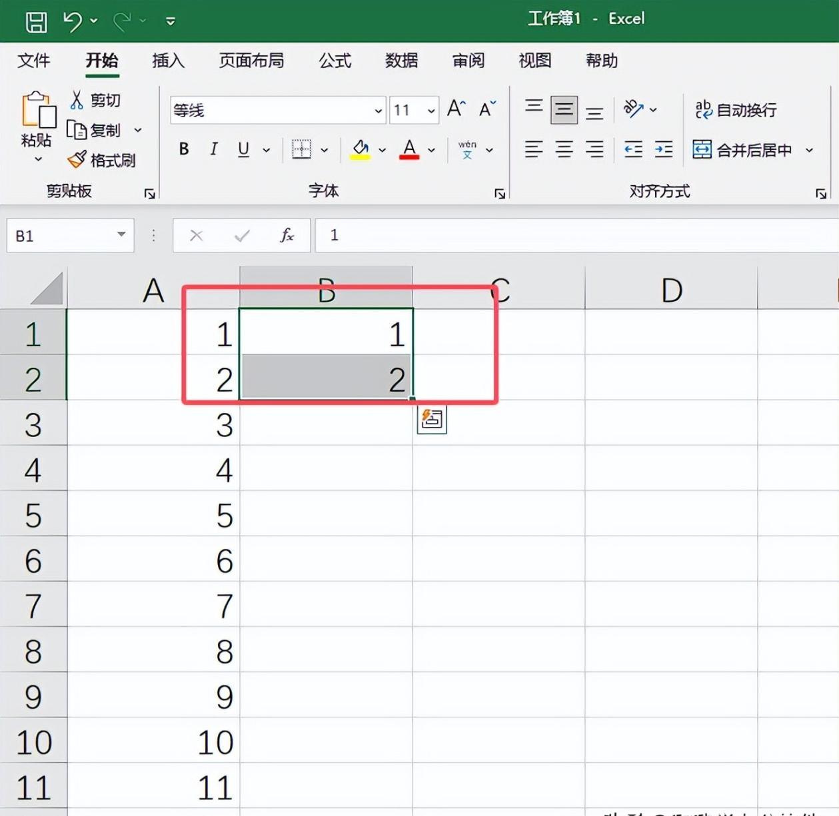
Task: Click increase indent icon
Action: tap(664, 149)
